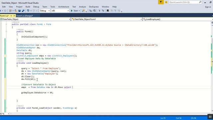Click the 'da.Fill(dt);' code line

pyautogui.click(x=28, y=79)
